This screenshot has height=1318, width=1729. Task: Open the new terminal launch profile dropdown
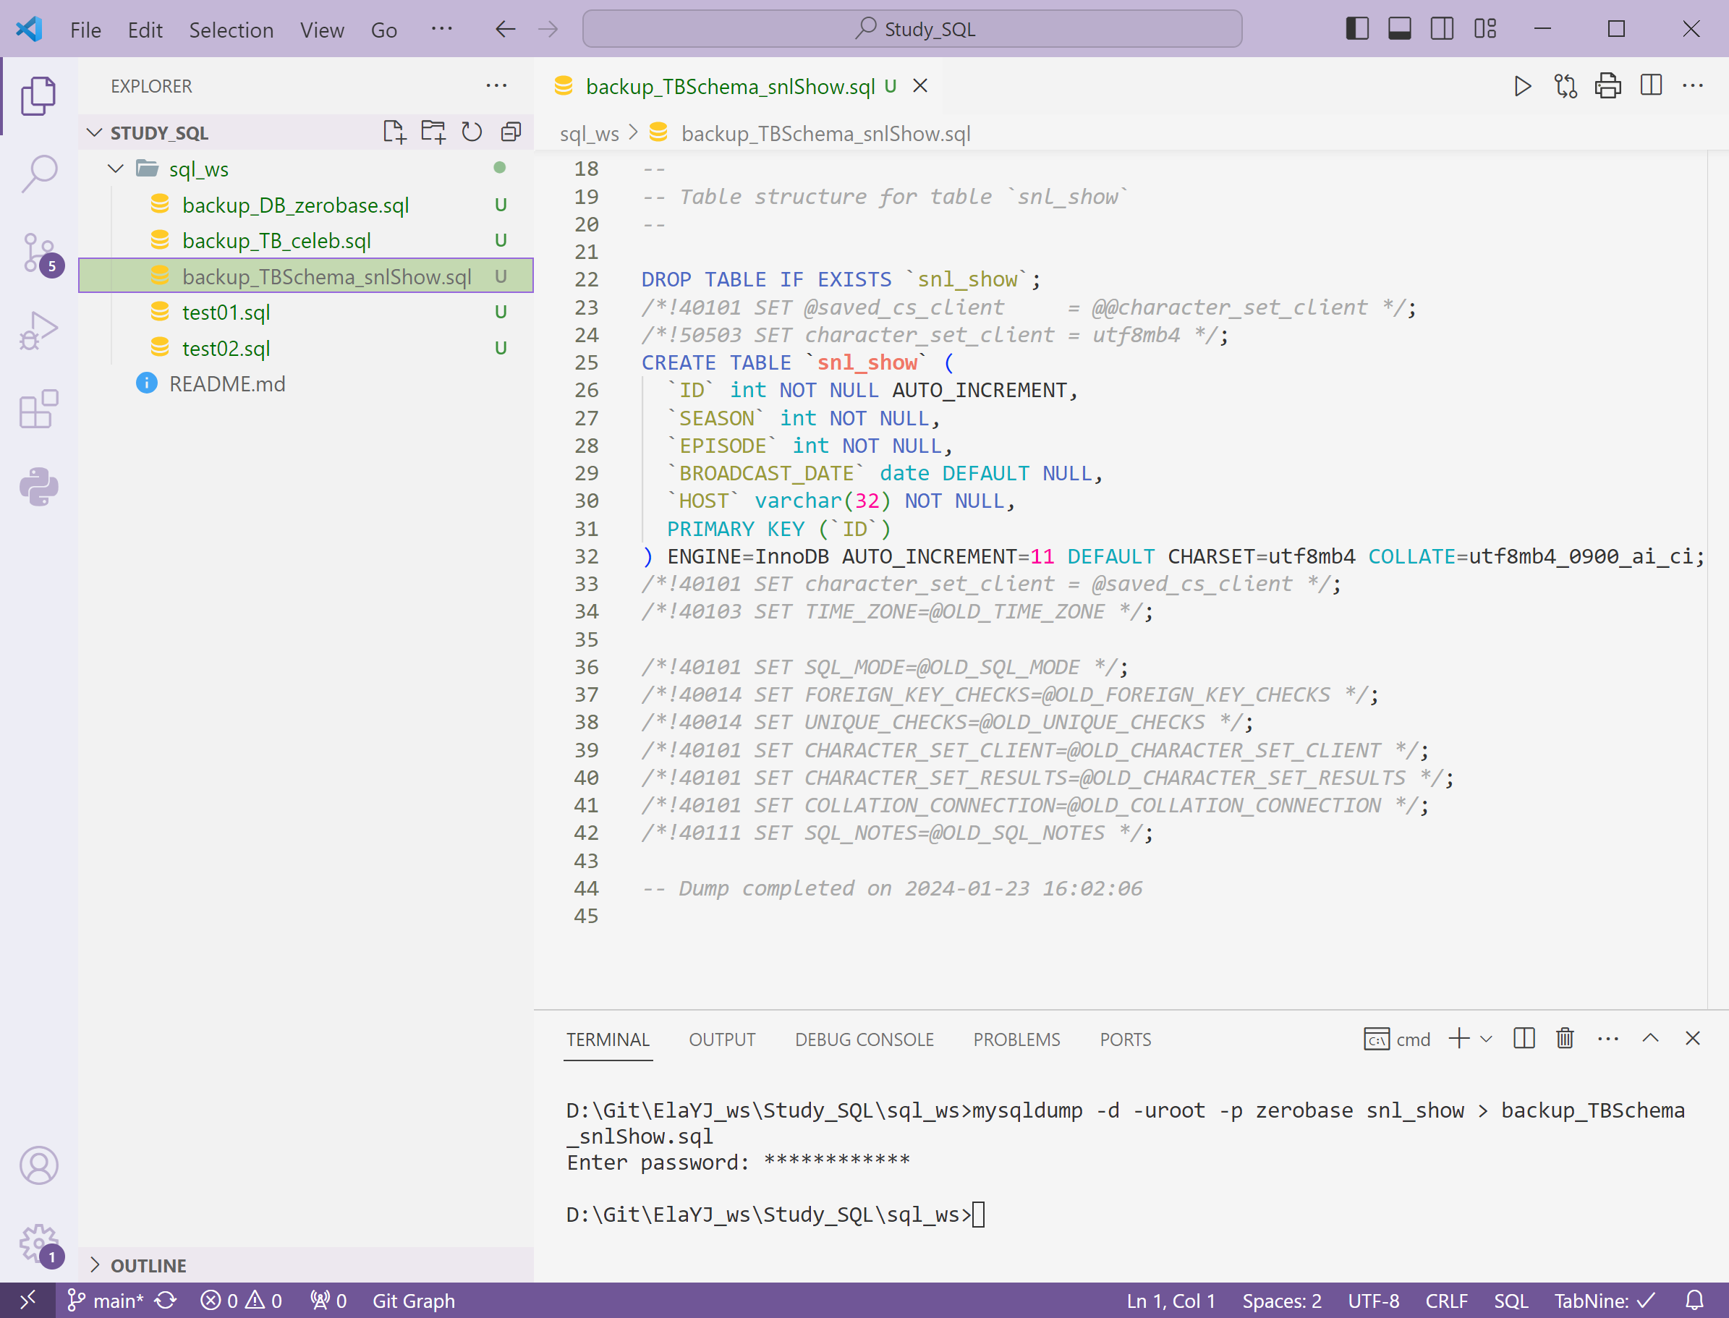[x=1486, y=1039]
